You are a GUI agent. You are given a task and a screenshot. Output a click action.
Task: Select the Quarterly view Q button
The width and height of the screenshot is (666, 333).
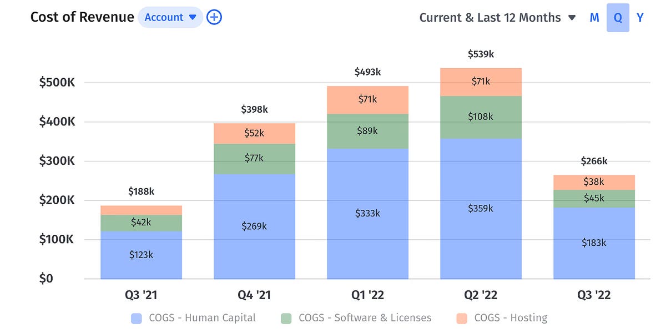coord(617,17)
